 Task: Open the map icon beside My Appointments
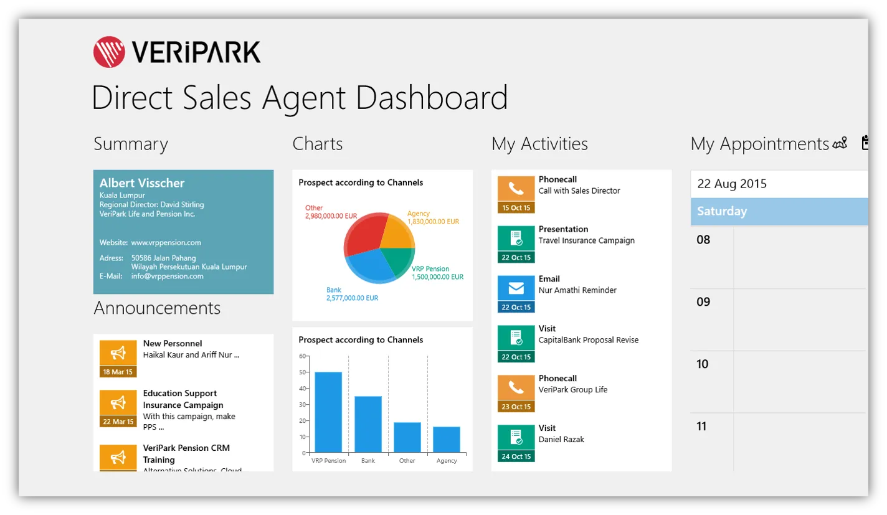pyautogui.click(x=840, y=144)
